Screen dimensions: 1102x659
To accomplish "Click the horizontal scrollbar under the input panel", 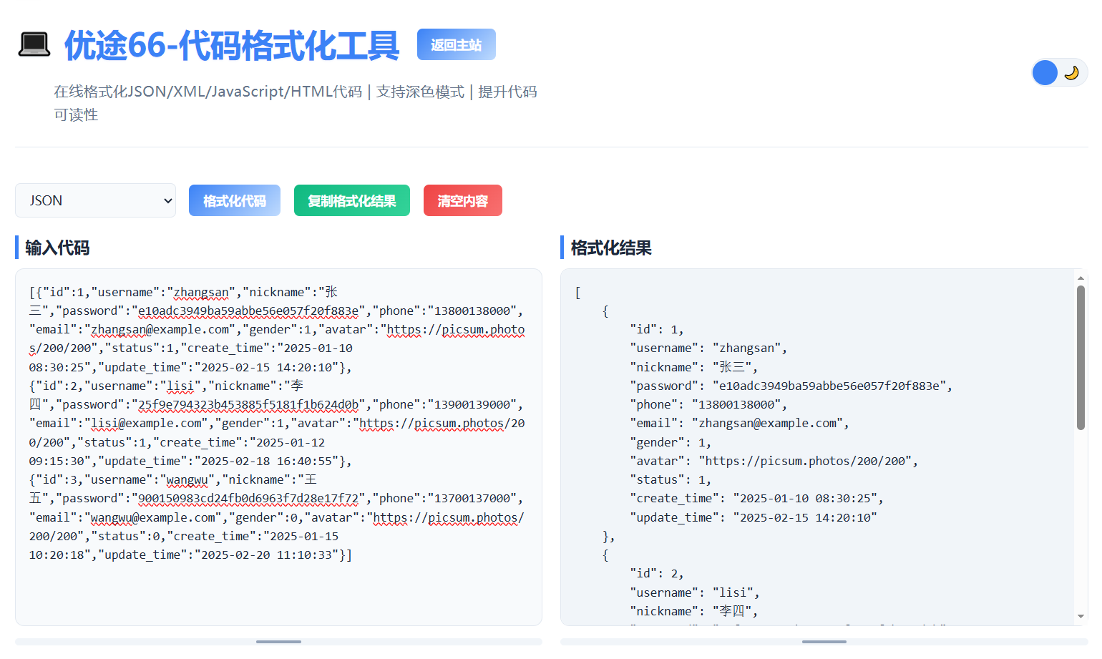I will pos(278,642).
